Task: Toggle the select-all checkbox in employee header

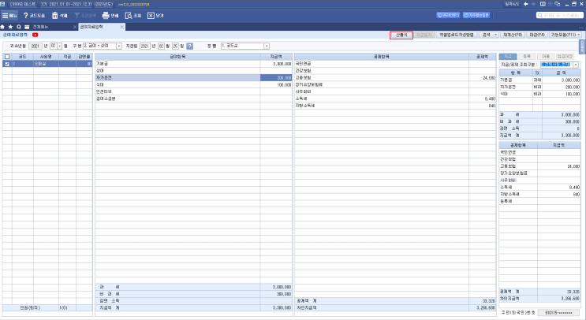Action: pos(7,57)
